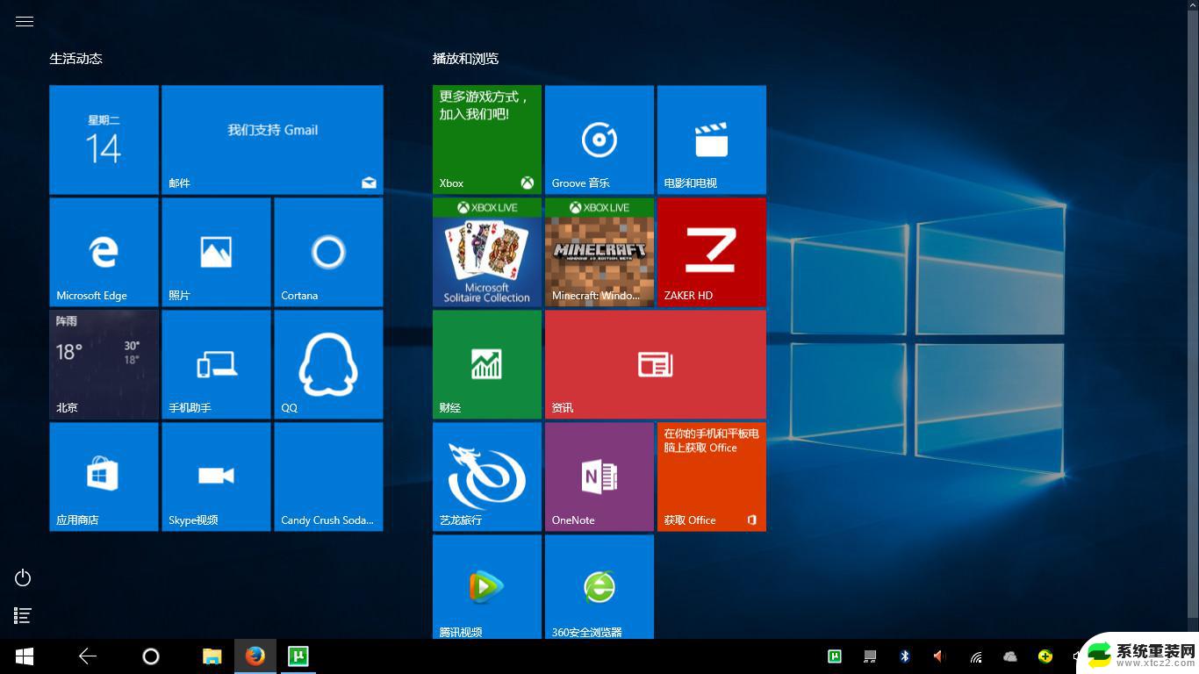
Task: Launch the 360安全浏览器 tile
Action: (599, 587)
